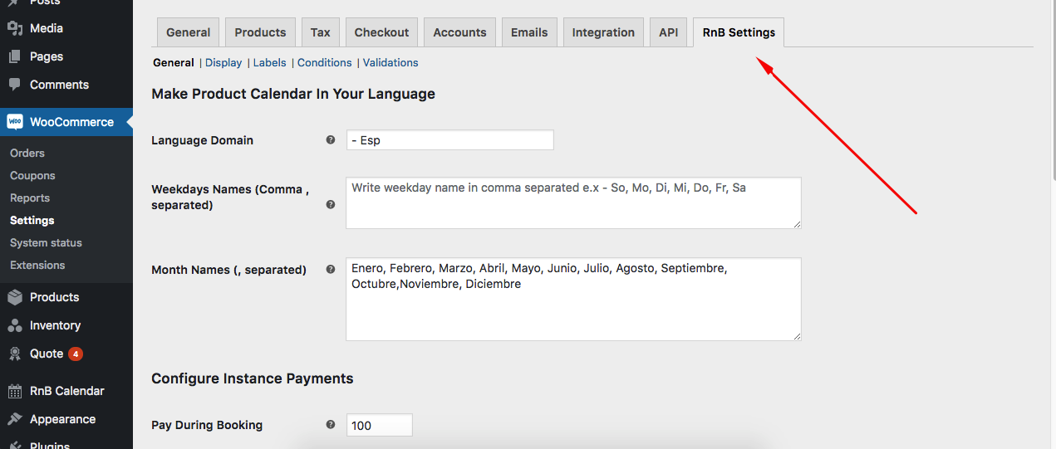The width and height of the screenshot is (1056, 449).
Task: Switch to the Checkout settings tab
Action: coord(381,32)
